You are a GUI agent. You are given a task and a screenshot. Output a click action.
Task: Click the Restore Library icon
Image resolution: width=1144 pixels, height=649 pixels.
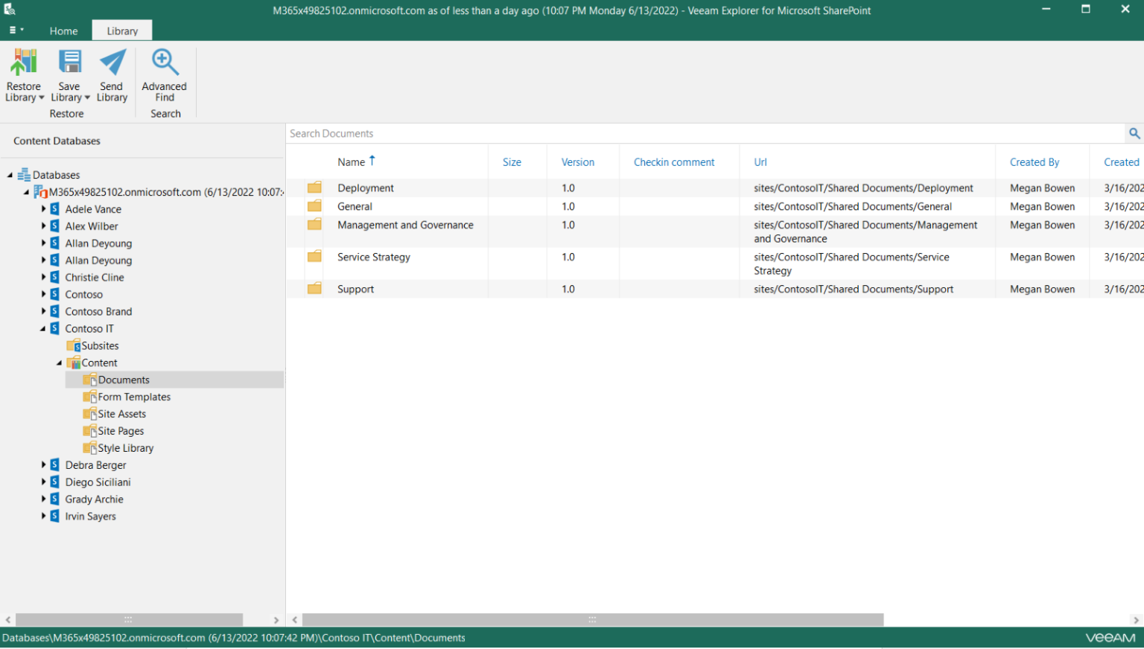coord(23,61)
